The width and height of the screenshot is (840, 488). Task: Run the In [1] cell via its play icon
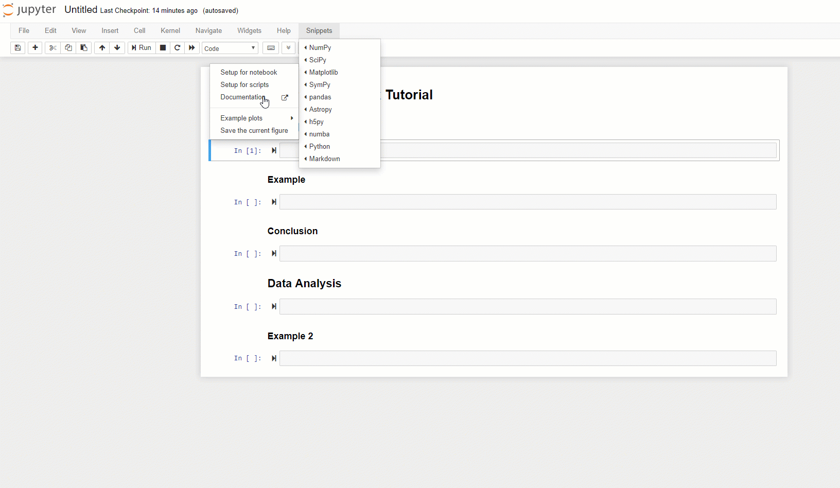point(274,150)
